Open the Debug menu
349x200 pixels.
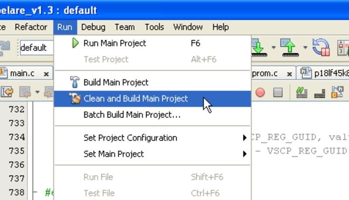pyautogui.click(x=93, y=27)
